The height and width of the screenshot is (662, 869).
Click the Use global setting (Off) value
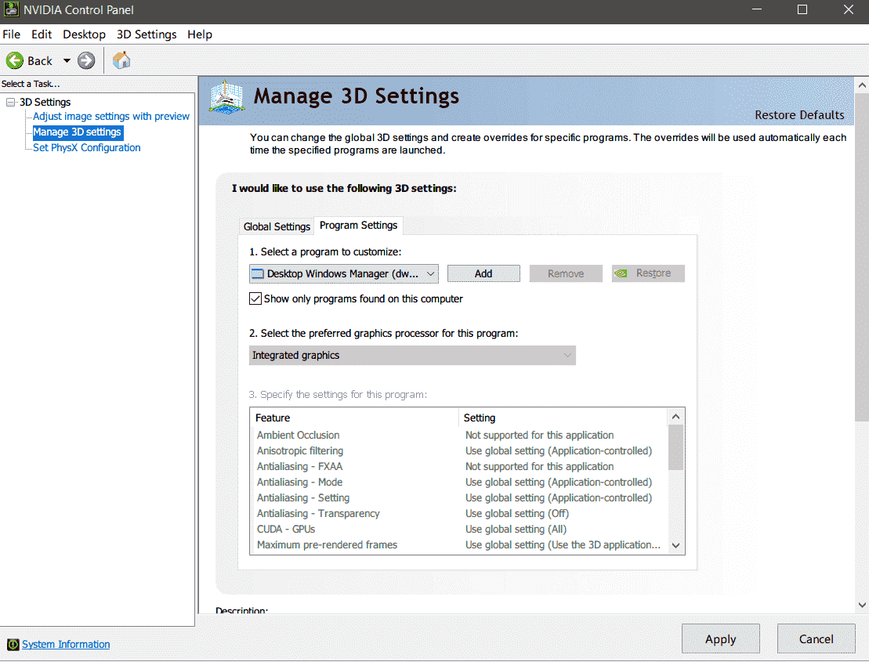tap(517, 513)
